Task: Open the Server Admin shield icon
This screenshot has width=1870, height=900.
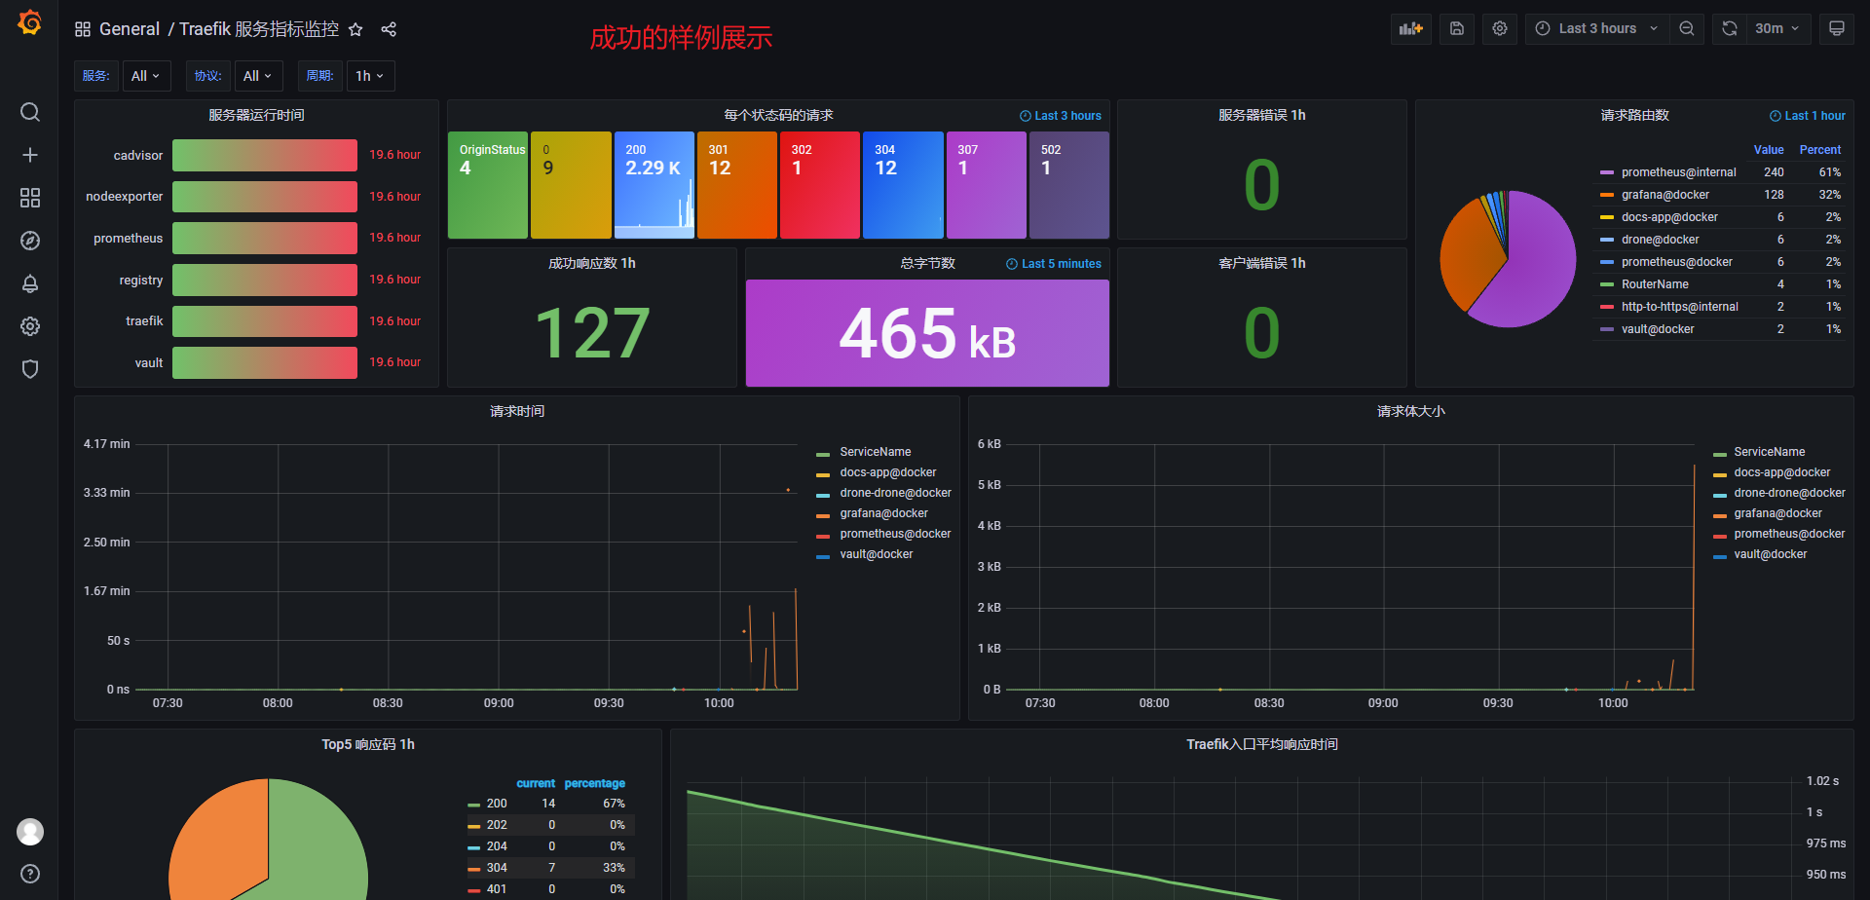Action: click(x=30, y=369)
